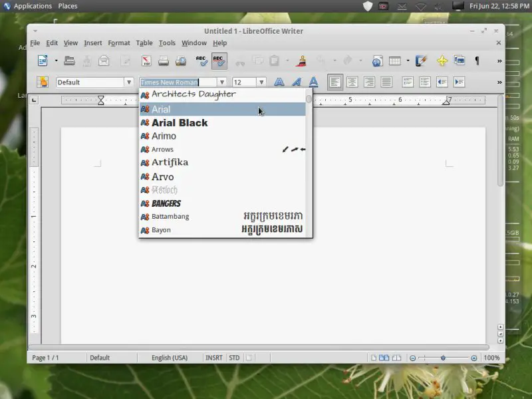Click the Insert Table grid icon
532x399 pixels.
point(394,61)
